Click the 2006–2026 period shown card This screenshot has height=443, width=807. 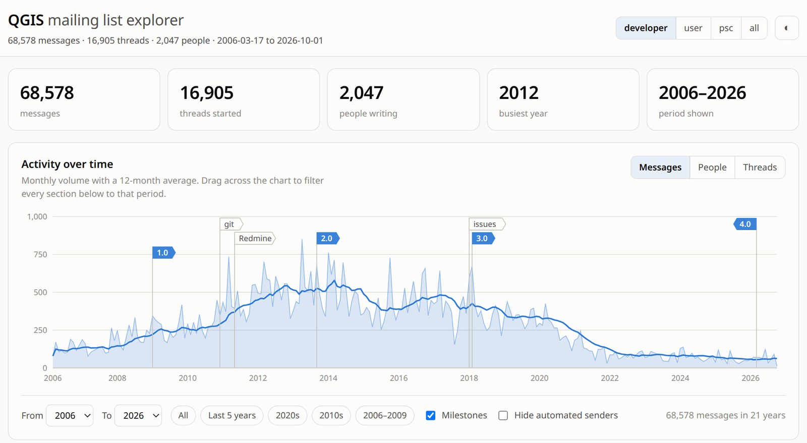[x=723, y=99]
